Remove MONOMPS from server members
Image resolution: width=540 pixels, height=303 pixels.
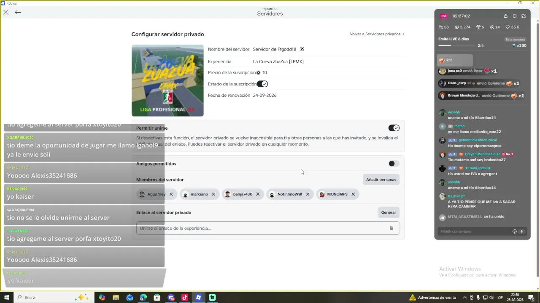353,194
